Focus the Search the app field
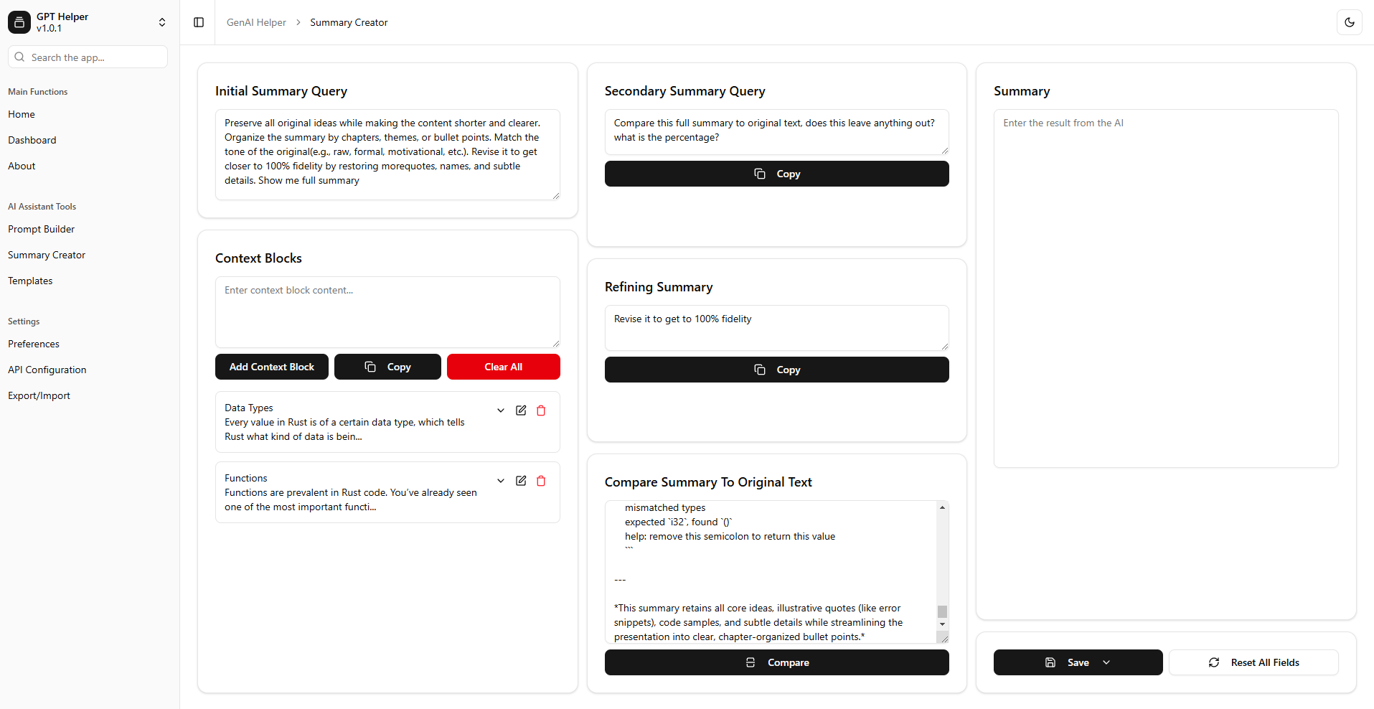 tap(88, 57)
